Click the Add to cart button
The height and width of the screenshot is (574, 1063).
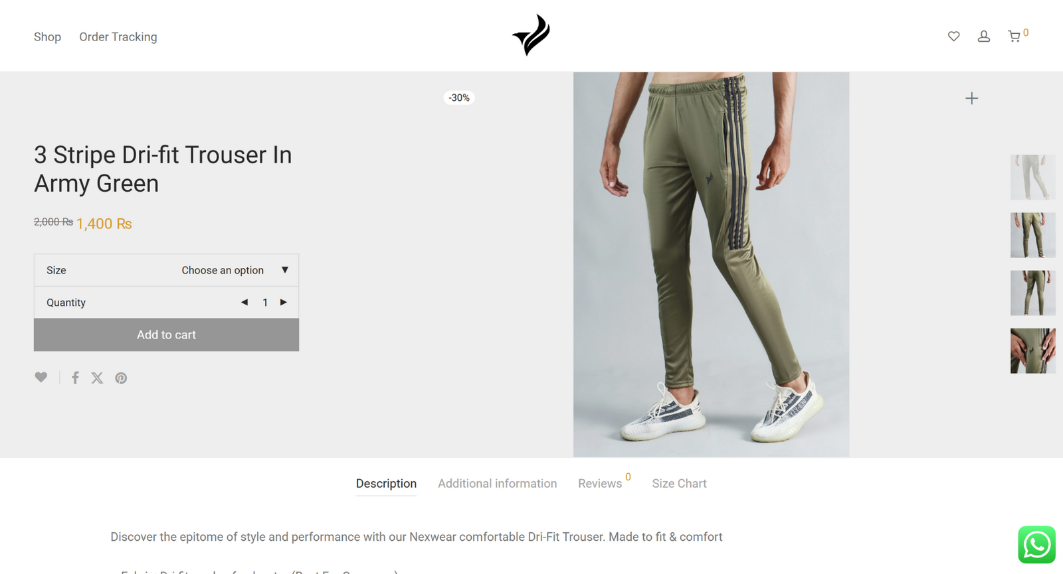pyautogui.click(x=166, y=334)
